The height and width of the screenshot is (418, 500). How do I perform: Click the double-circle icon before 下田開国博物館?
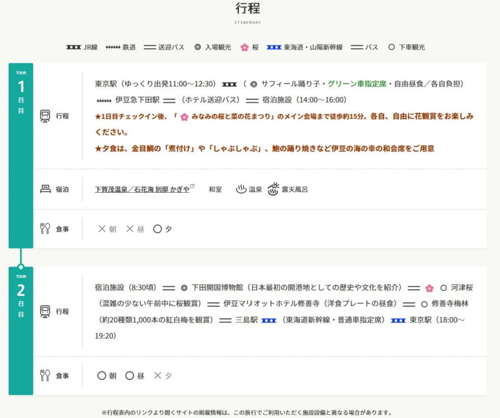[184, 288]
